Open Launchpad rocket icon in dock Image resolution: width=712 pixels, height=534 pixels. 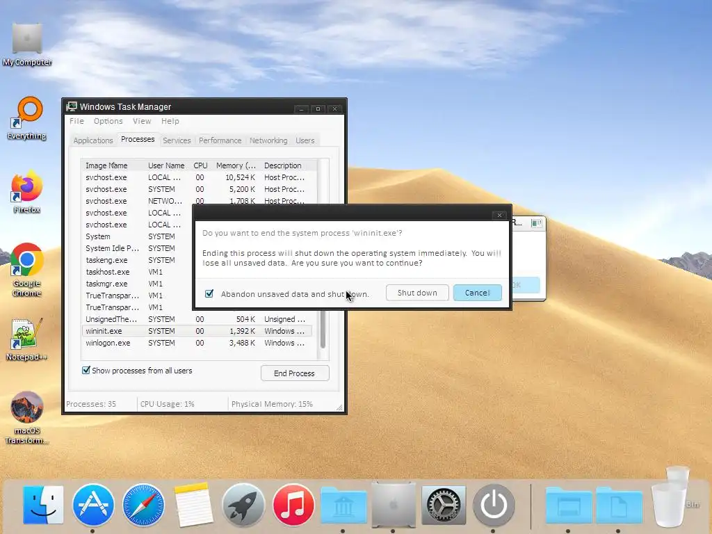pyautogui.click(x=243, y=505)
